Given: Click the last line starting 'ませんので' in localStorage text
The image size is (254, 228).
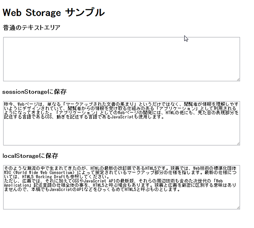Looking at the screenshot, I should pos(17,190).
